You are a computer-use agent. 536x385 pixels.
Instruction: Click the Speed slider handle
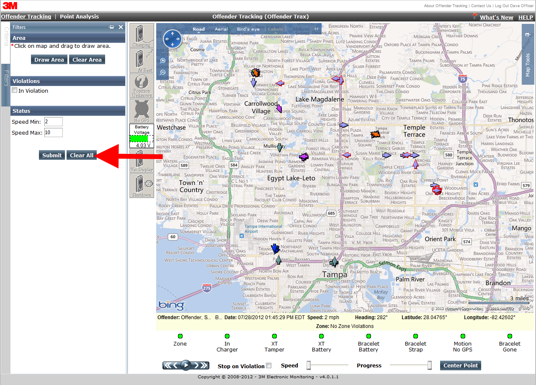309,365
